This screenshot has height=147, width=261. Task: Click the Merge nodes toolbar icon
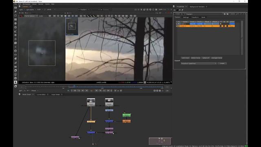[15, 35]
